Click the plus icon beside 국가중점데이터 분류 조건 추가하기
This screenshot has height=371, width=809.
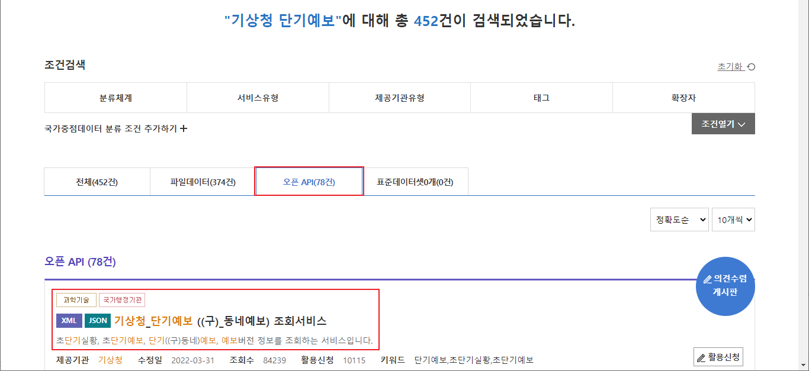coord(184,128)
